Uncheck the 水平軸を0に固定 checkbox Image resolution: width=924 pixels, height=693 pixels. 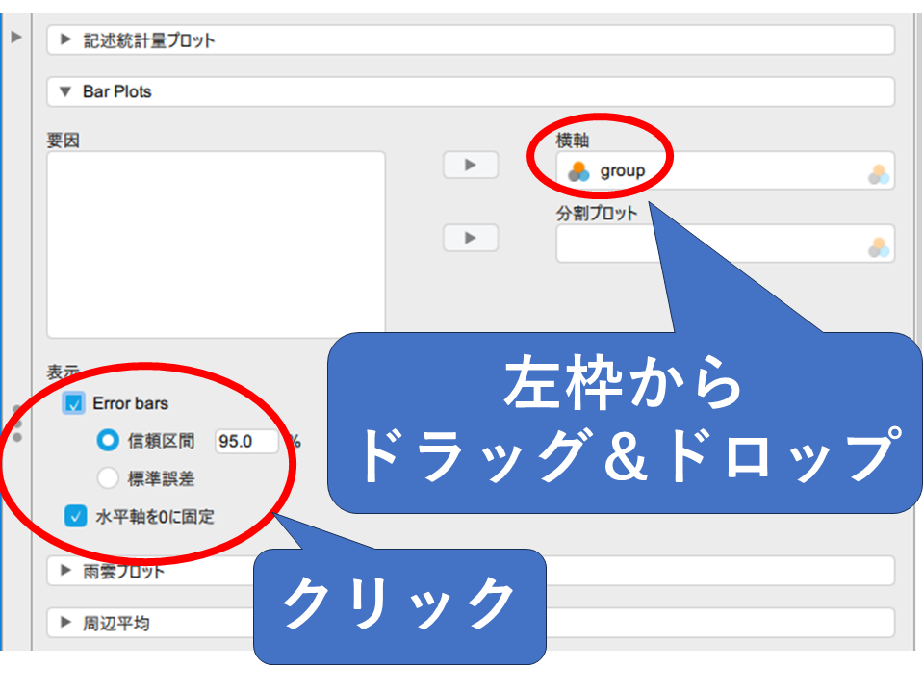click(75, 517)
